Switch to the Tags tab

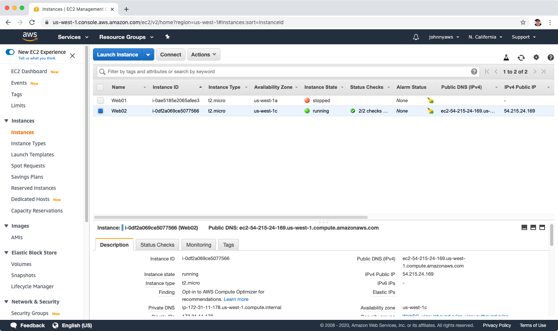click(229, 245)
